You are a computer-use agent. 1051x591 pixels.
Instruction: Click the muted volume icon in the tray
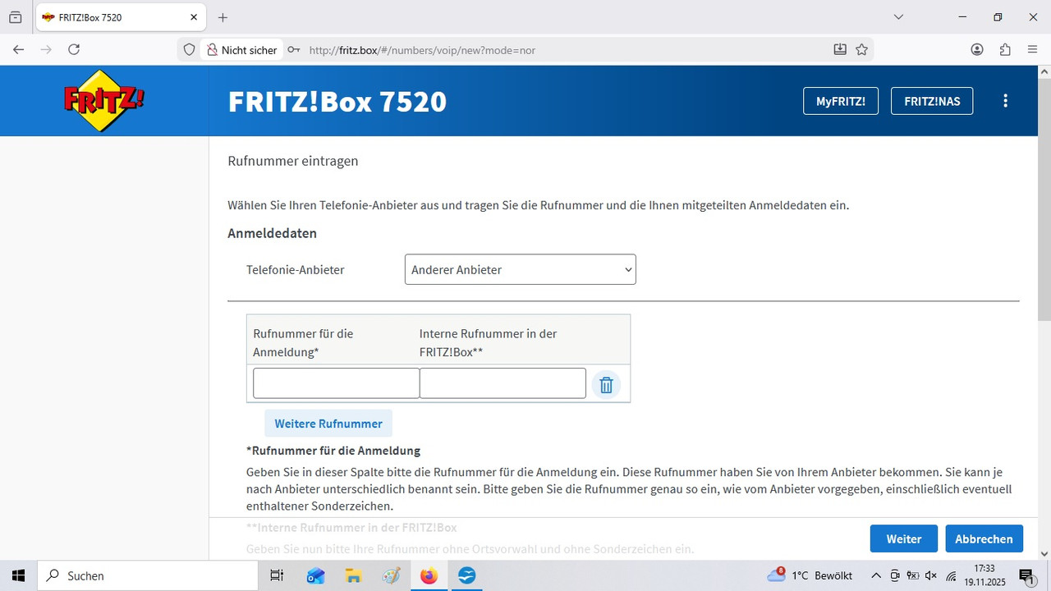tap(931, 575)
